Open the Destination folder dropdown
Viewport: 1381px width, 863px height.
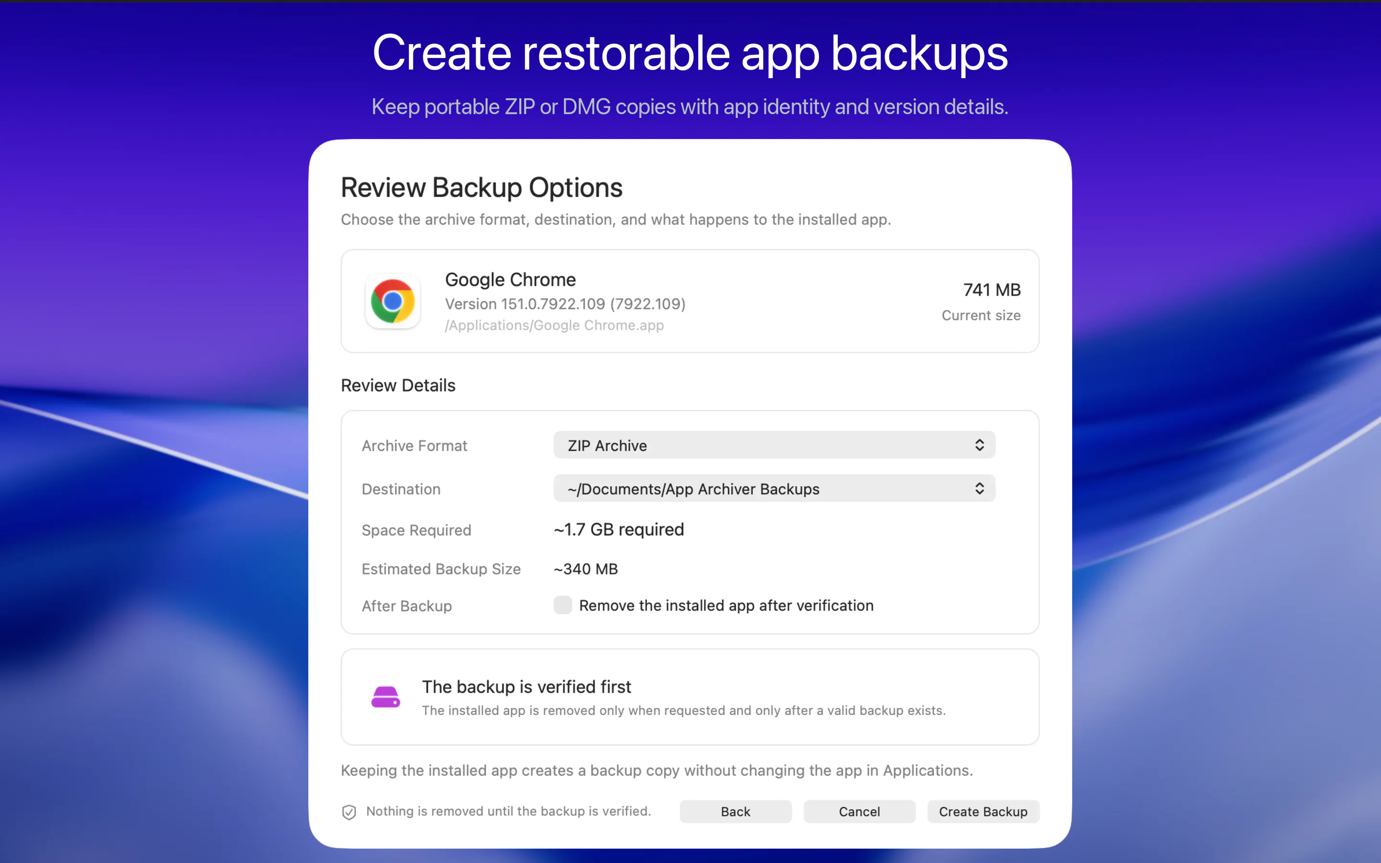click(x=774, y=489)
